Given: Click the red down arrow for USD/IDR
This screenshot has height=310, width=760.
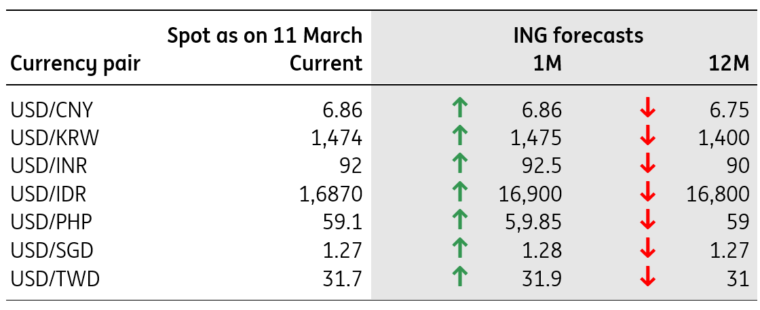Looking at the screenshot, I should tap(647, 193).
